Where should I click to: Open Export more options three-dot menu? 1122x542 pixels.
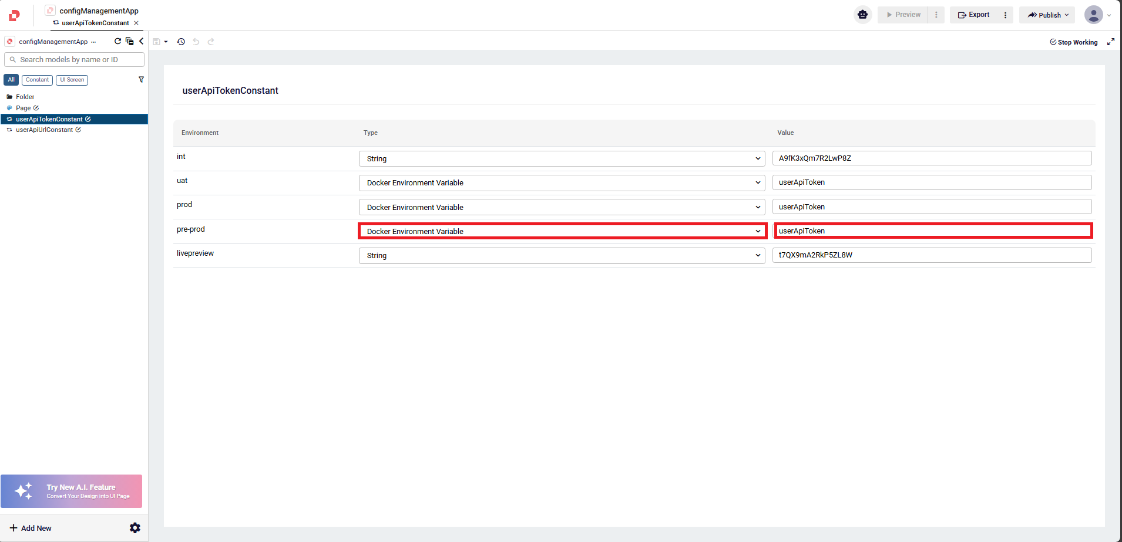[1005, 15]
